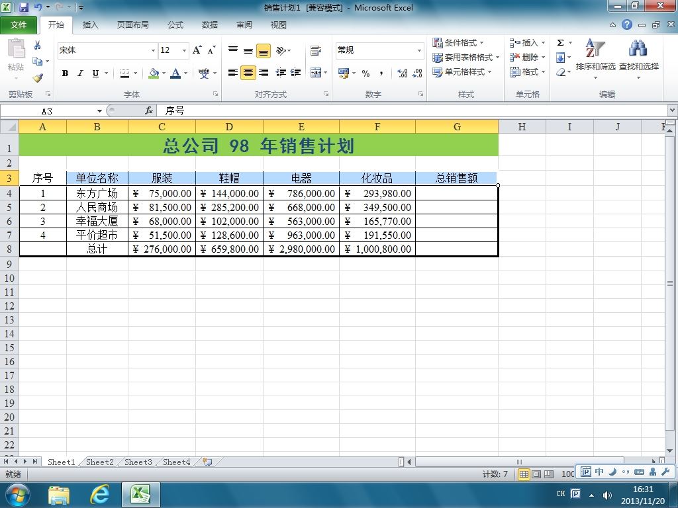
Task: Apply the fill color bucket
Action: (154, 73)
